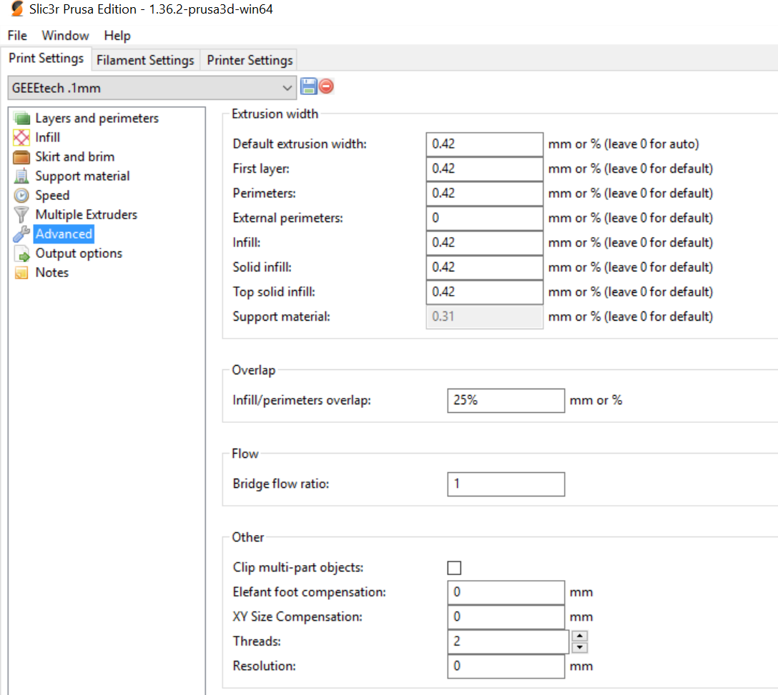Click the Infill/perimeters overlap field
Screen dimensions: 778x695
pos(506,401)
